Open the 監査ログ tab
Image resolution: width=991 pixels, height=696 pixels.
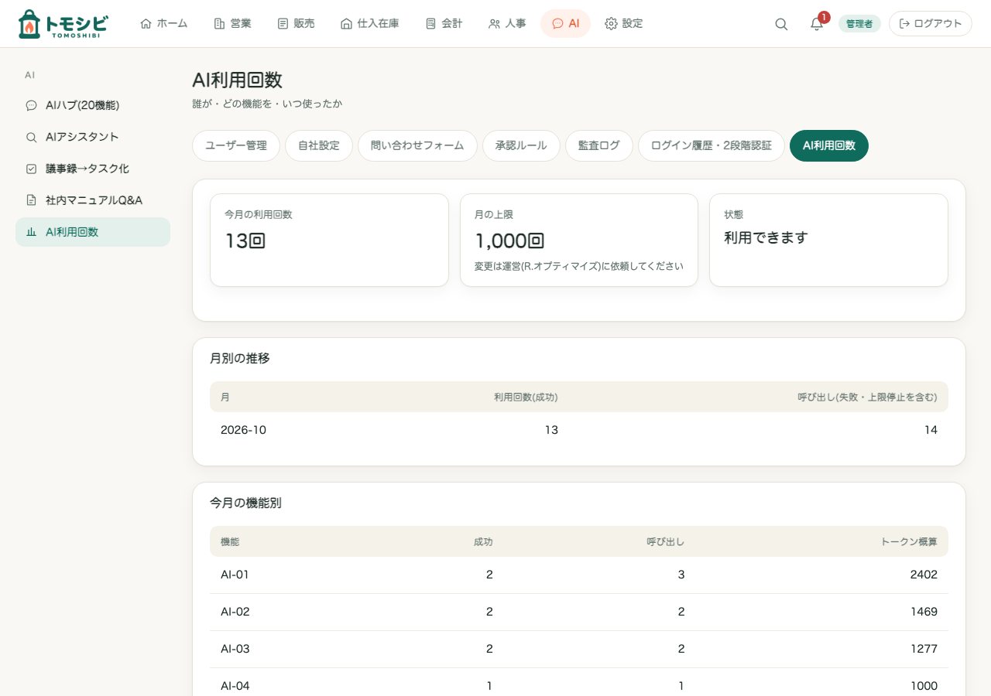(599, 145)
